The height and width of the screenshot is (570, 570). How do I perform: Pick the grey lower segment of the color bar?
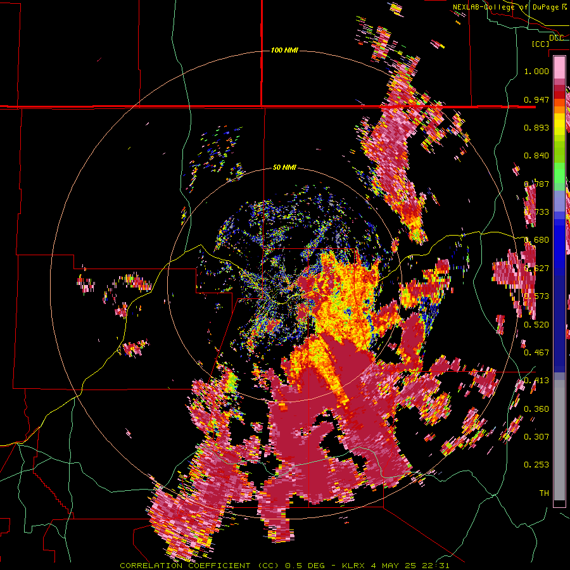[559, 440]
